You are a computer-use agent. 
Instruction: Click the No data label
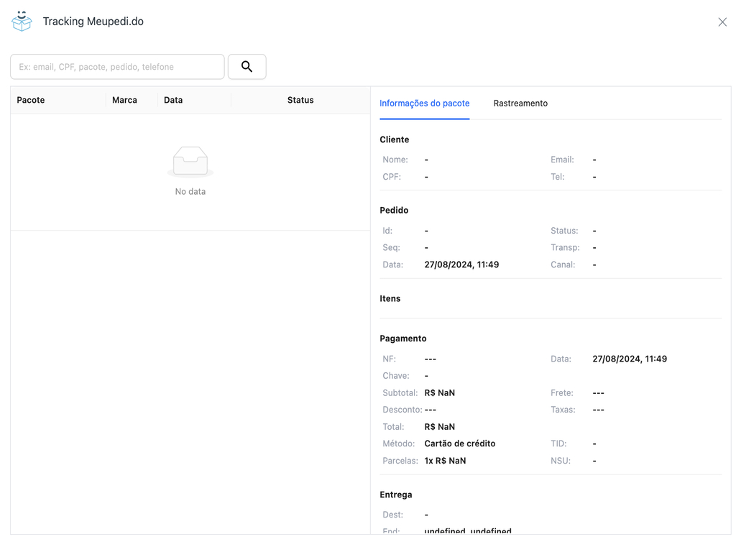[x=190, y=191]
